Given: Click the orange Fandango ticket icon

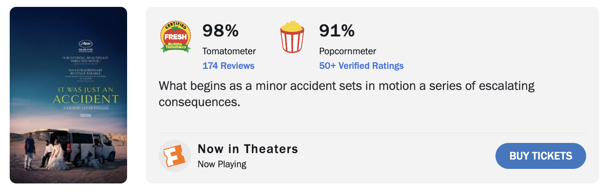Looking at the screenshot, I should 174,156.
